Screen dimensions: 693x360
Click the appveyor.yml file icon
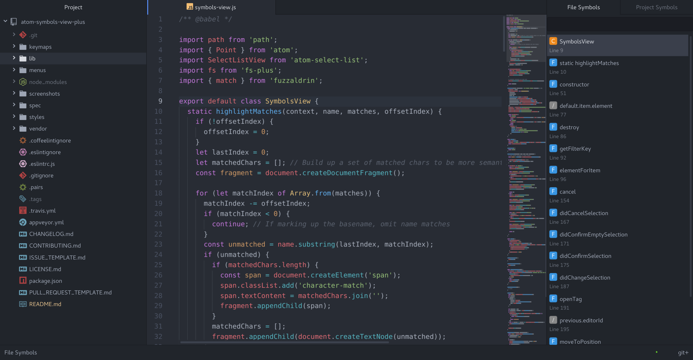(23, 222)
